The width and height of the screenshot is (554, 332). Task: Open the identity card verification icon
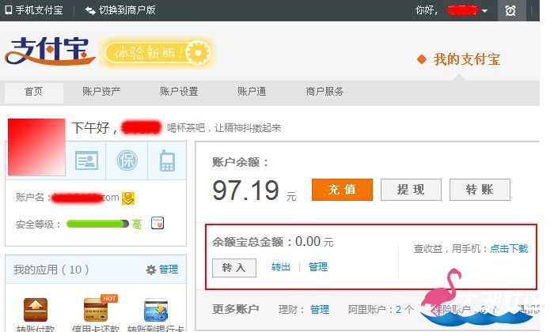tap(86, 161)
